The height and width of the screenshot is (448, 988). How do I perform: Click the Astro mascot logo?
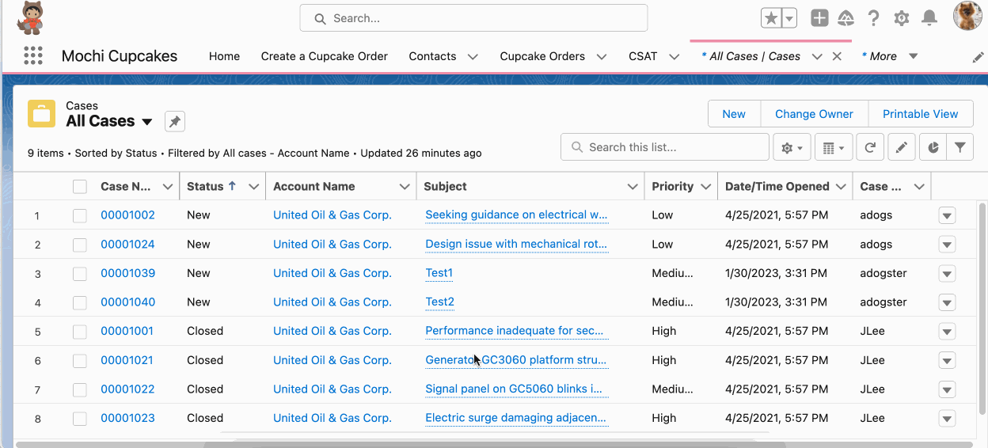(x=31, y=18)
